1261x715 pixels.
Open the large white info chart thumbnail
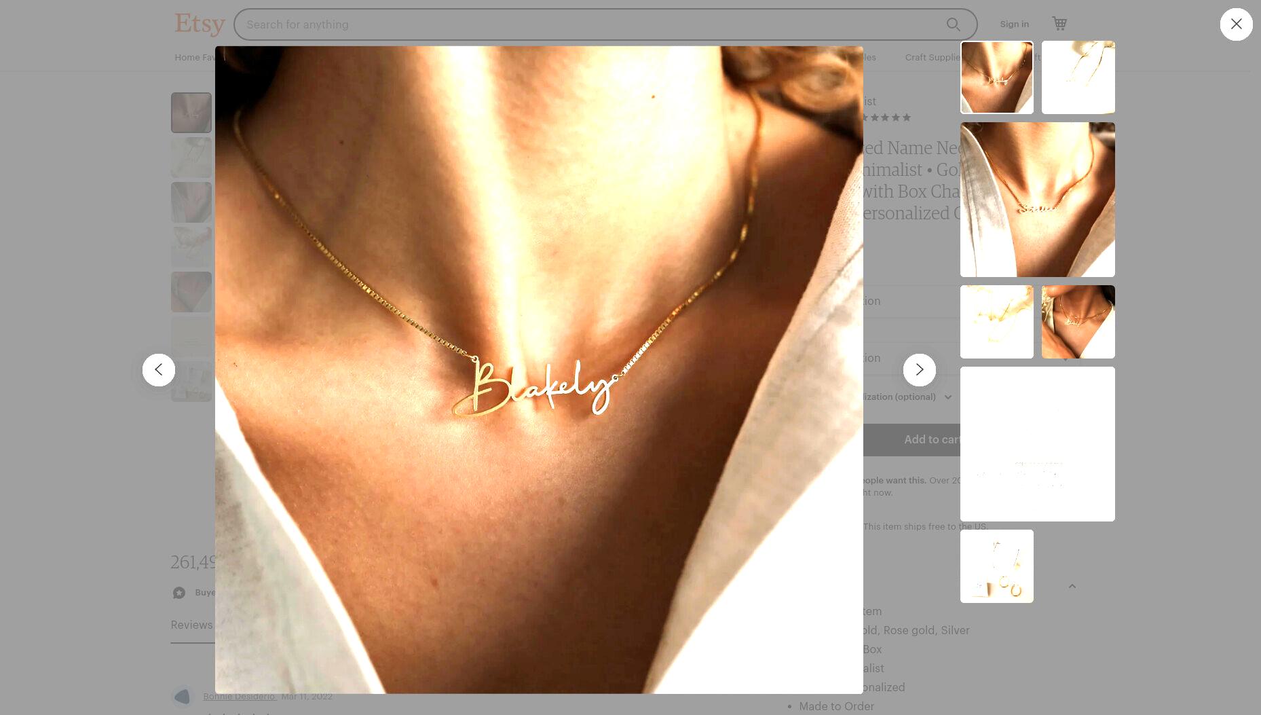click(x=1037, y=444)
